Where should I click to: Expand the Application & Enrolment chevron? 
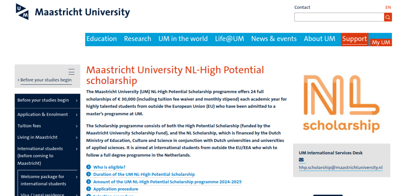click(77, 115)
